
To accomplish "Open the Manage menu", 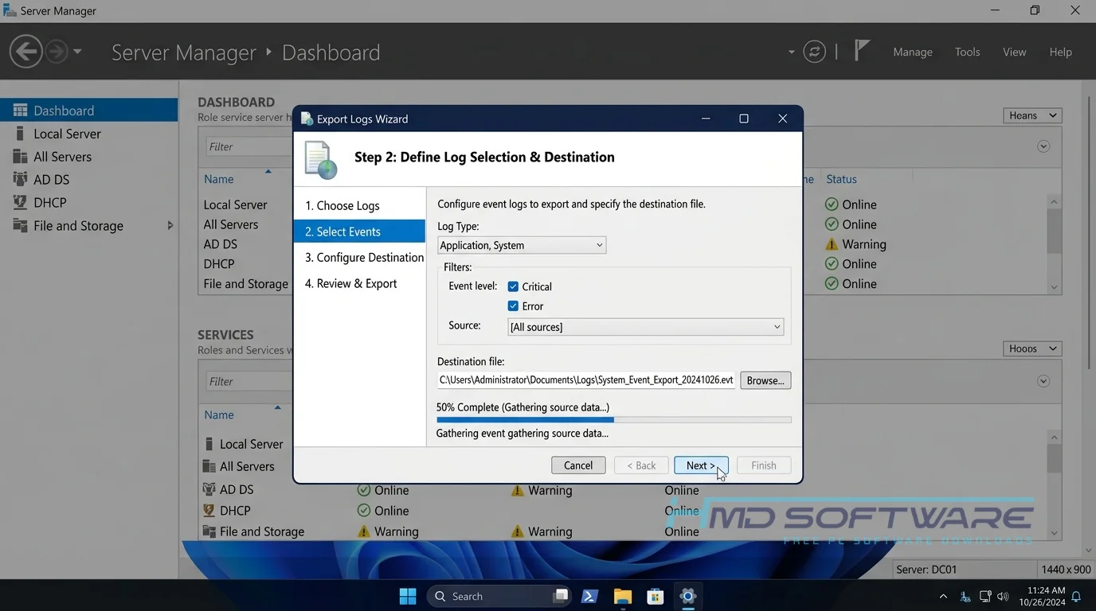I will [x=913, y=52].
